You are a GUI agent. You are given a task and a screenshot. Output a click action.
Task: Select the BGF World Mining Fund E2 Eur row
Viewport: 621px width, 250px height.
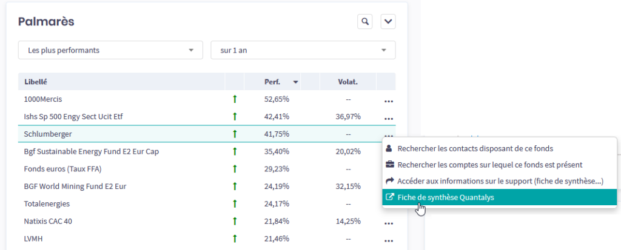click(75, 186)
